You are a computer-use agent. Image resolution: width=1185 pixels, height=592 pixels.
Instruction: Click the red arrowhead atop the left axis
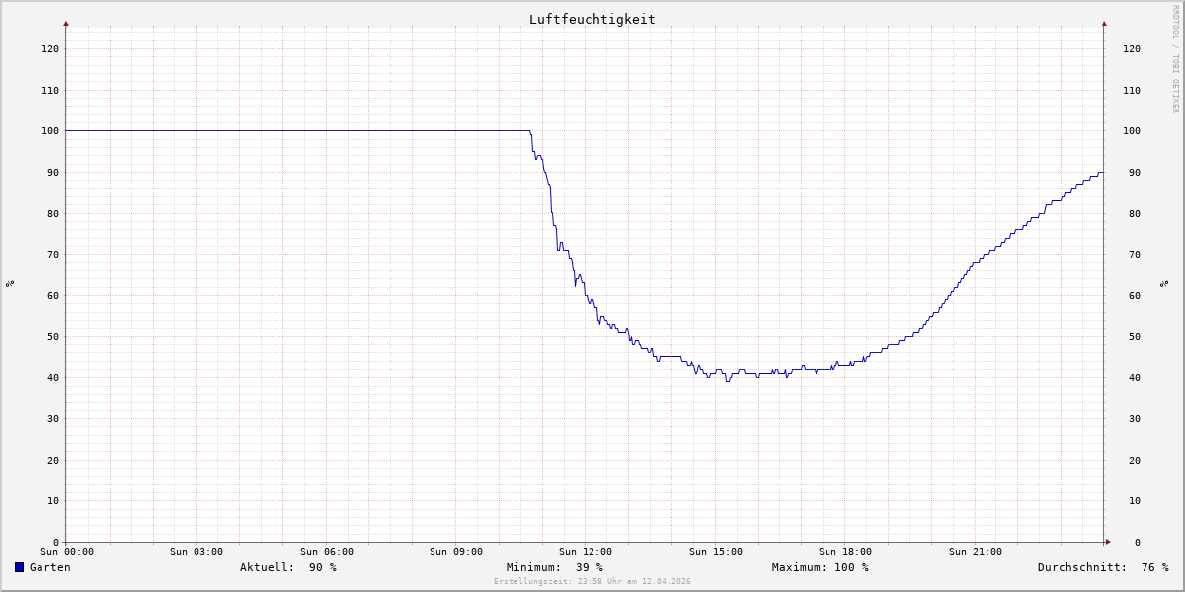(x=66, y=23)
